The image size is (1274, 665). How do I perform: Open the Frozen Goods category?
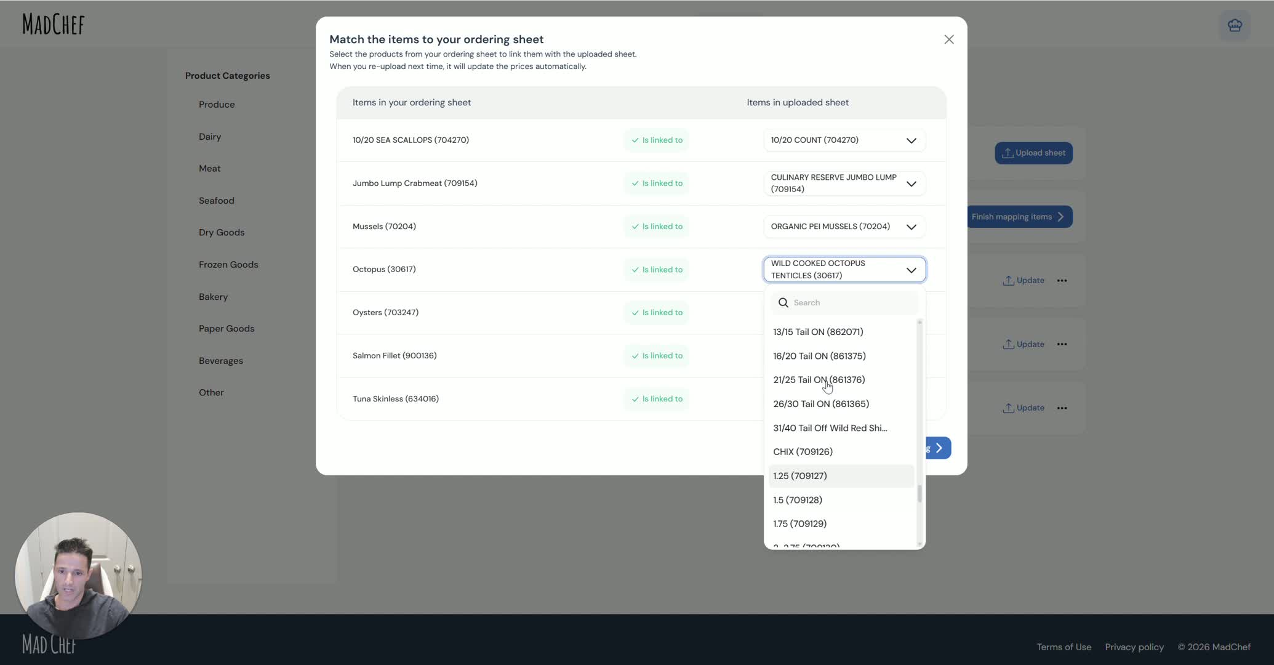pos(228,265)
